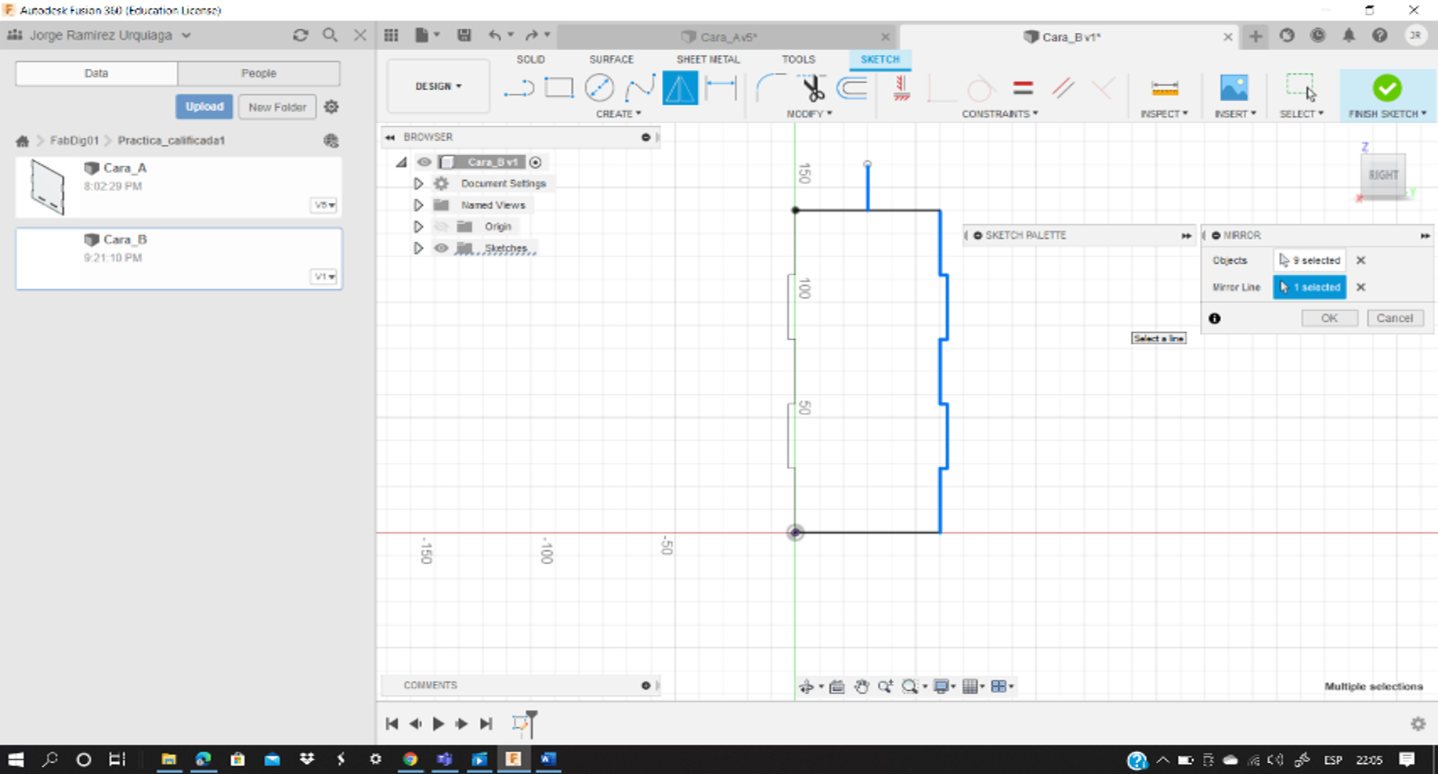Select the Line sketch tool
This screenshot has height=774, width=1438.
click(x=518, y=88)
